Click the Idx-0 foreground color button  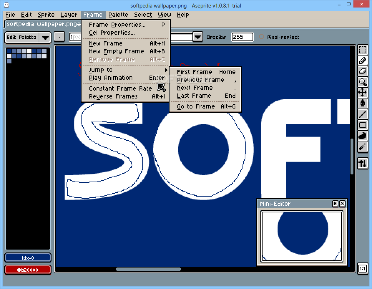coord(28,257)
